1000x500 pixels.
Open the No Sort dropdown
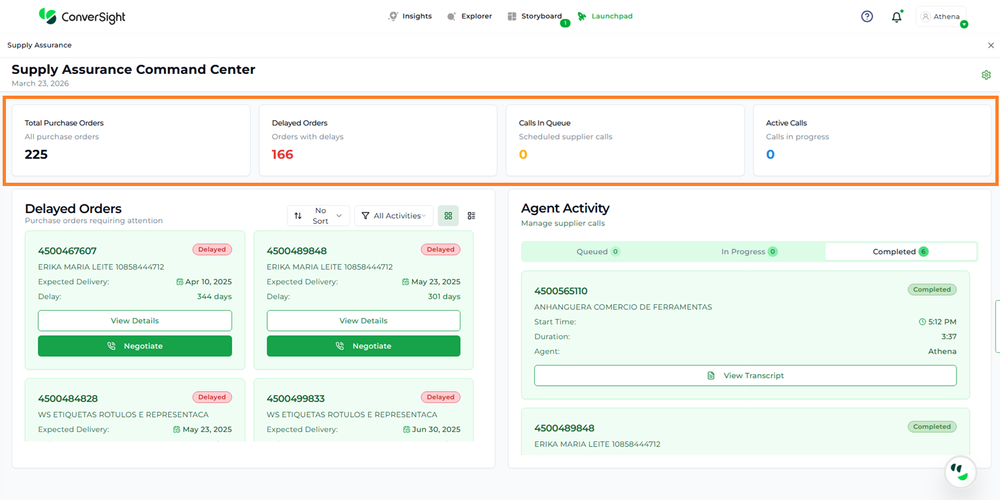[x=319, y=216]
